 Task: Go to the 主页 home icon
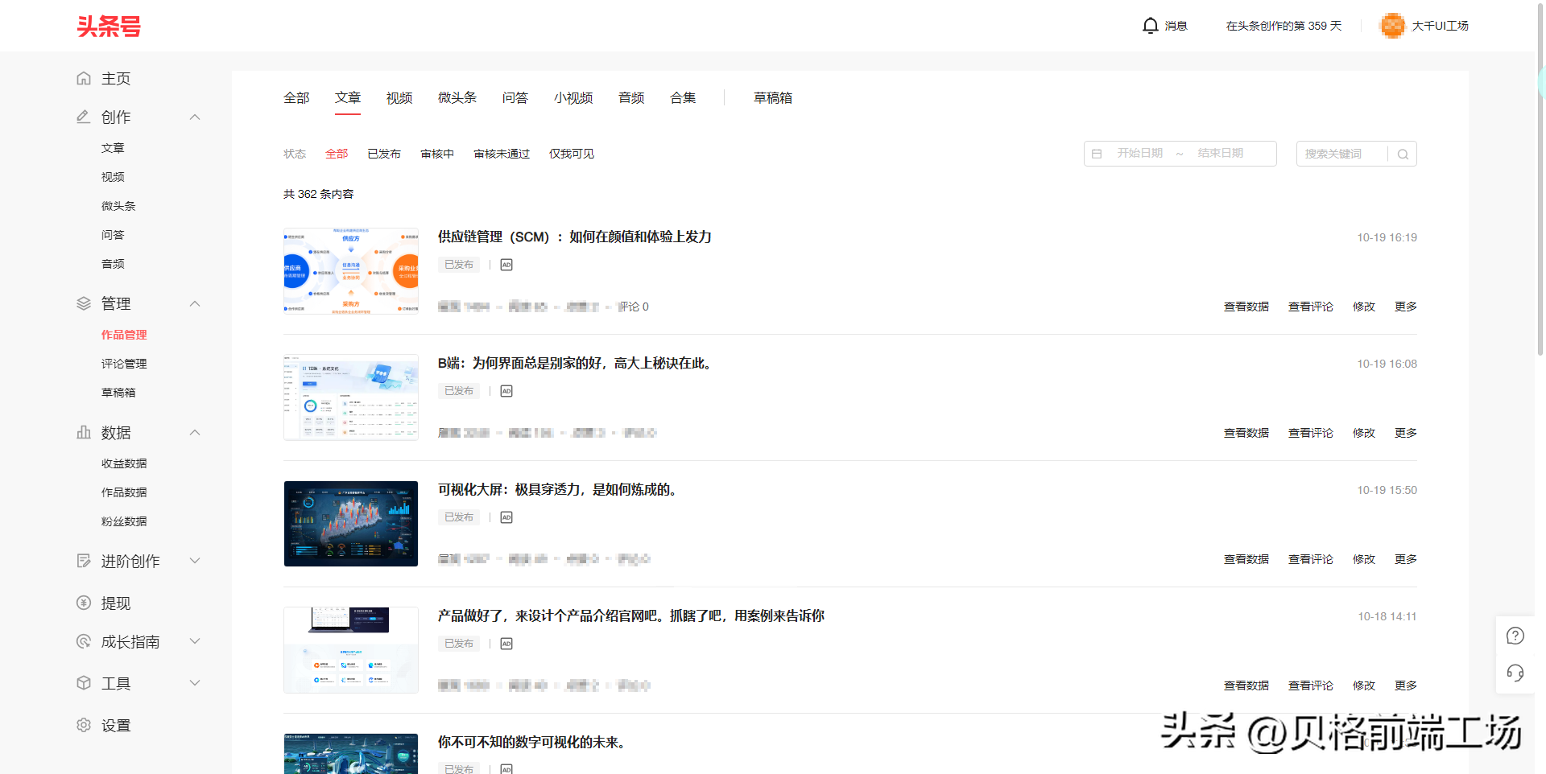(84, 78)
